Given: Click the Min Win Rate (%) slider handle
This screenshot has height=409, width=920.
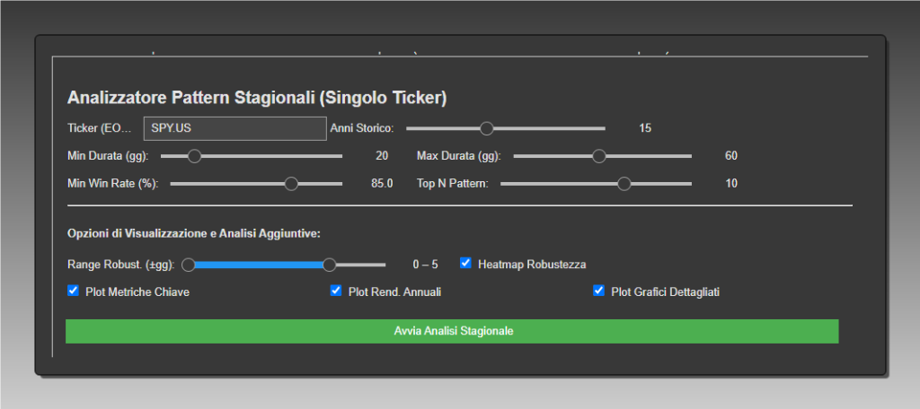Looking at the screenshot, I should [291, 184].
